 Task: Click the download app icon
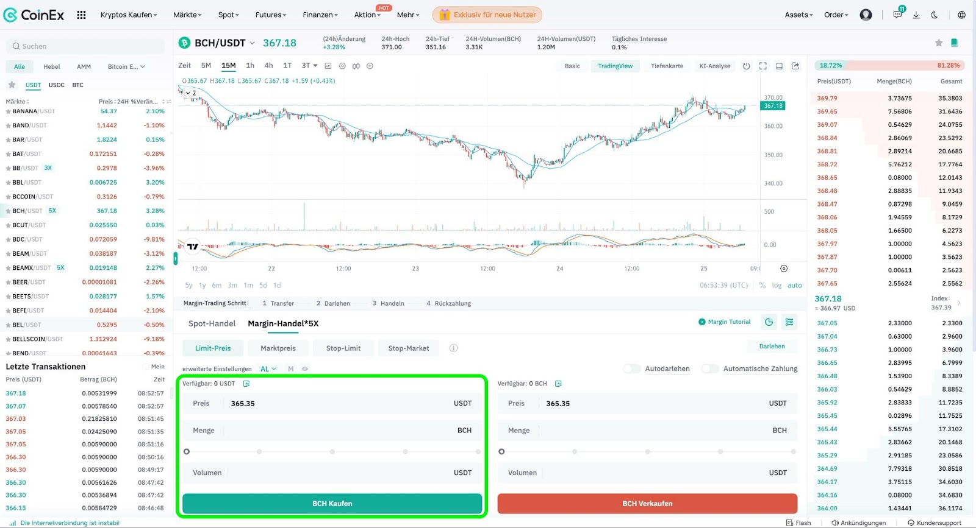[916, 15]
